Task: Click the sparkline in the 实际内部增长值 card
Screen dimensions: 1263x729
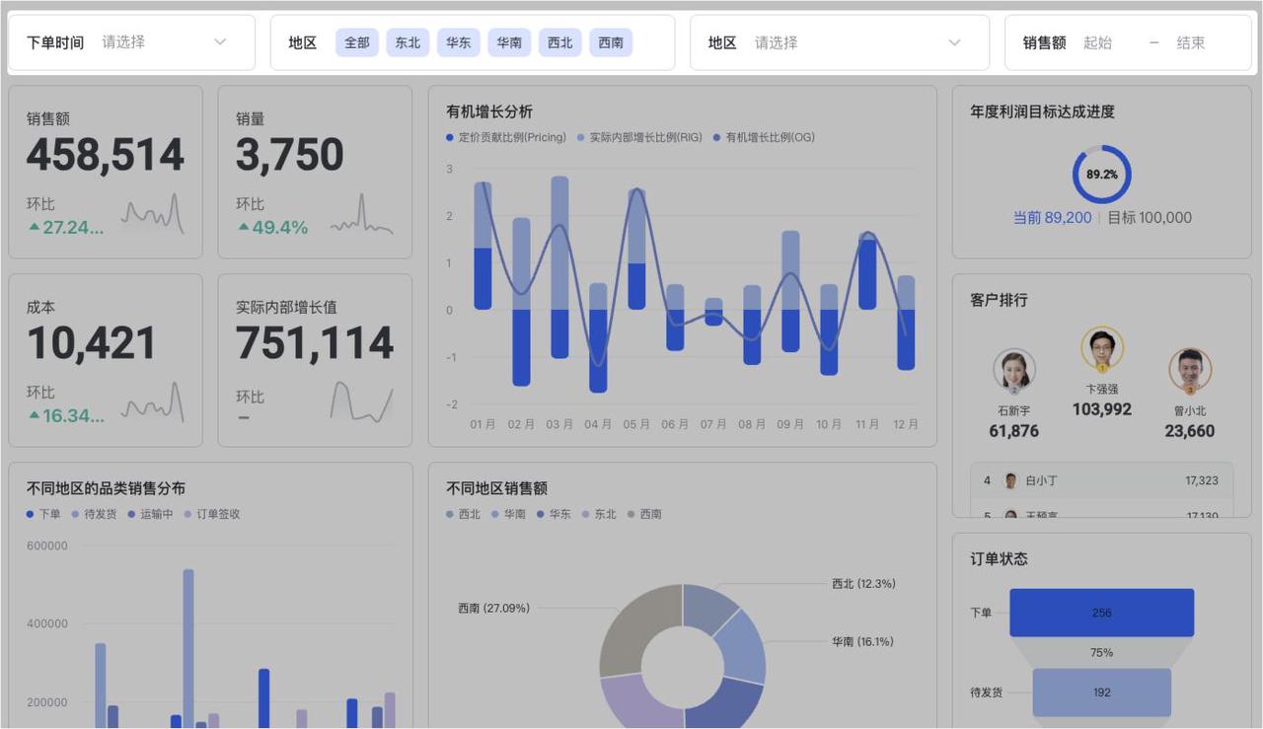Action: coord(361,401)
